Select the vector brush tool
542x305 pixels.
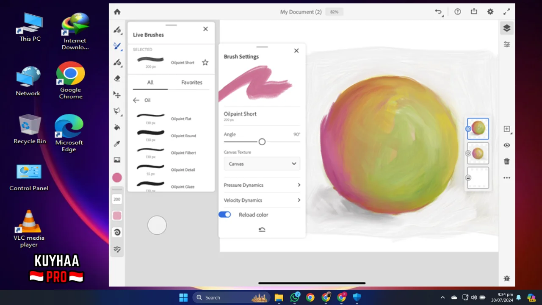click(117, 62)
